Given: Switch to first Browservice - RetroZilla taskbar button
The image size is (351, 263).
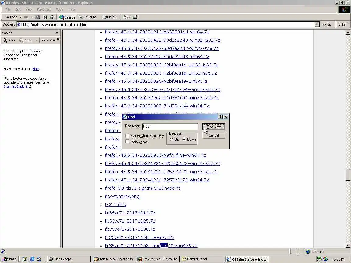Looking at the screenshot, I should tap(113, 259).
